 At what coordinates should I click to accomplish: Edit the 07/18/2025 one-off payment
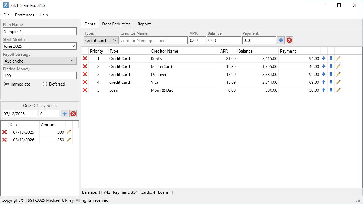[69, 132]
